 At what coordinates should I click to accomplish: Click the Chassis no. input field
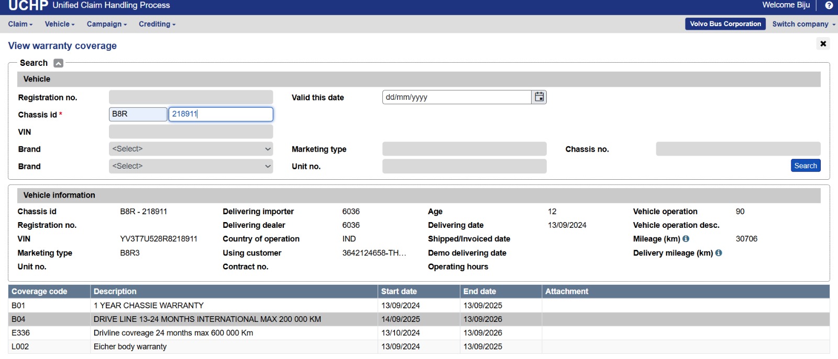tap(738, 149)
